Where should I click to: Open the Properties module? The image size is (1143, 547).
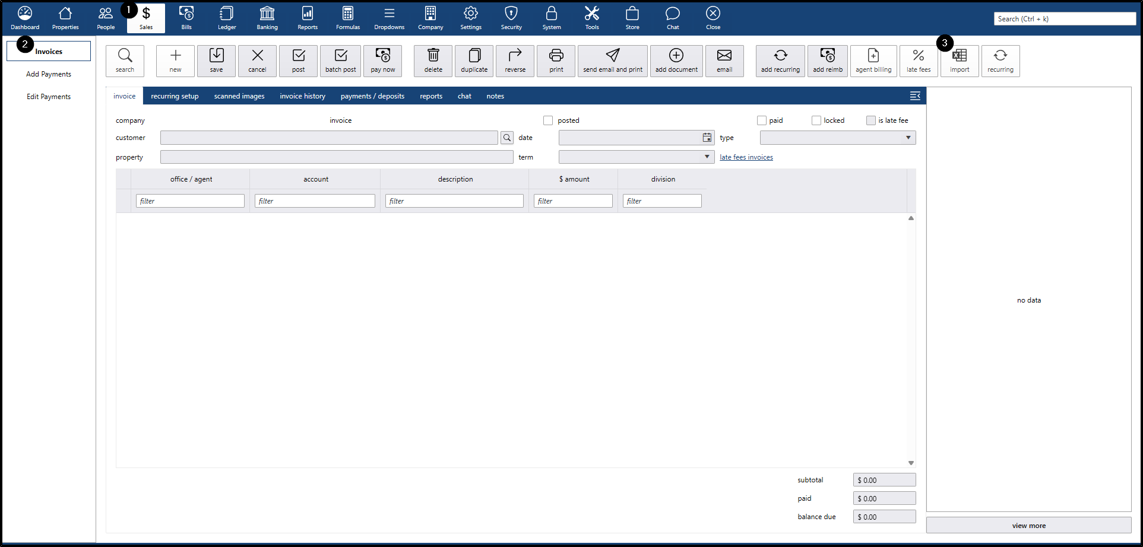(65, 18)
